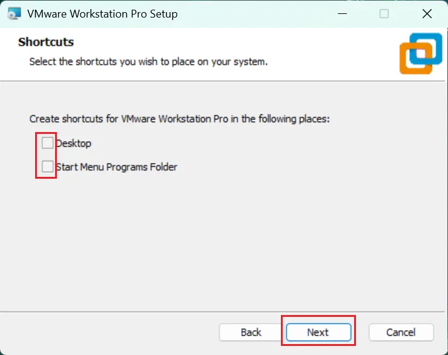Click the empty gray area below the checkboxes
The height and width of the screenshot is (355, 448).
click(223, 243)
